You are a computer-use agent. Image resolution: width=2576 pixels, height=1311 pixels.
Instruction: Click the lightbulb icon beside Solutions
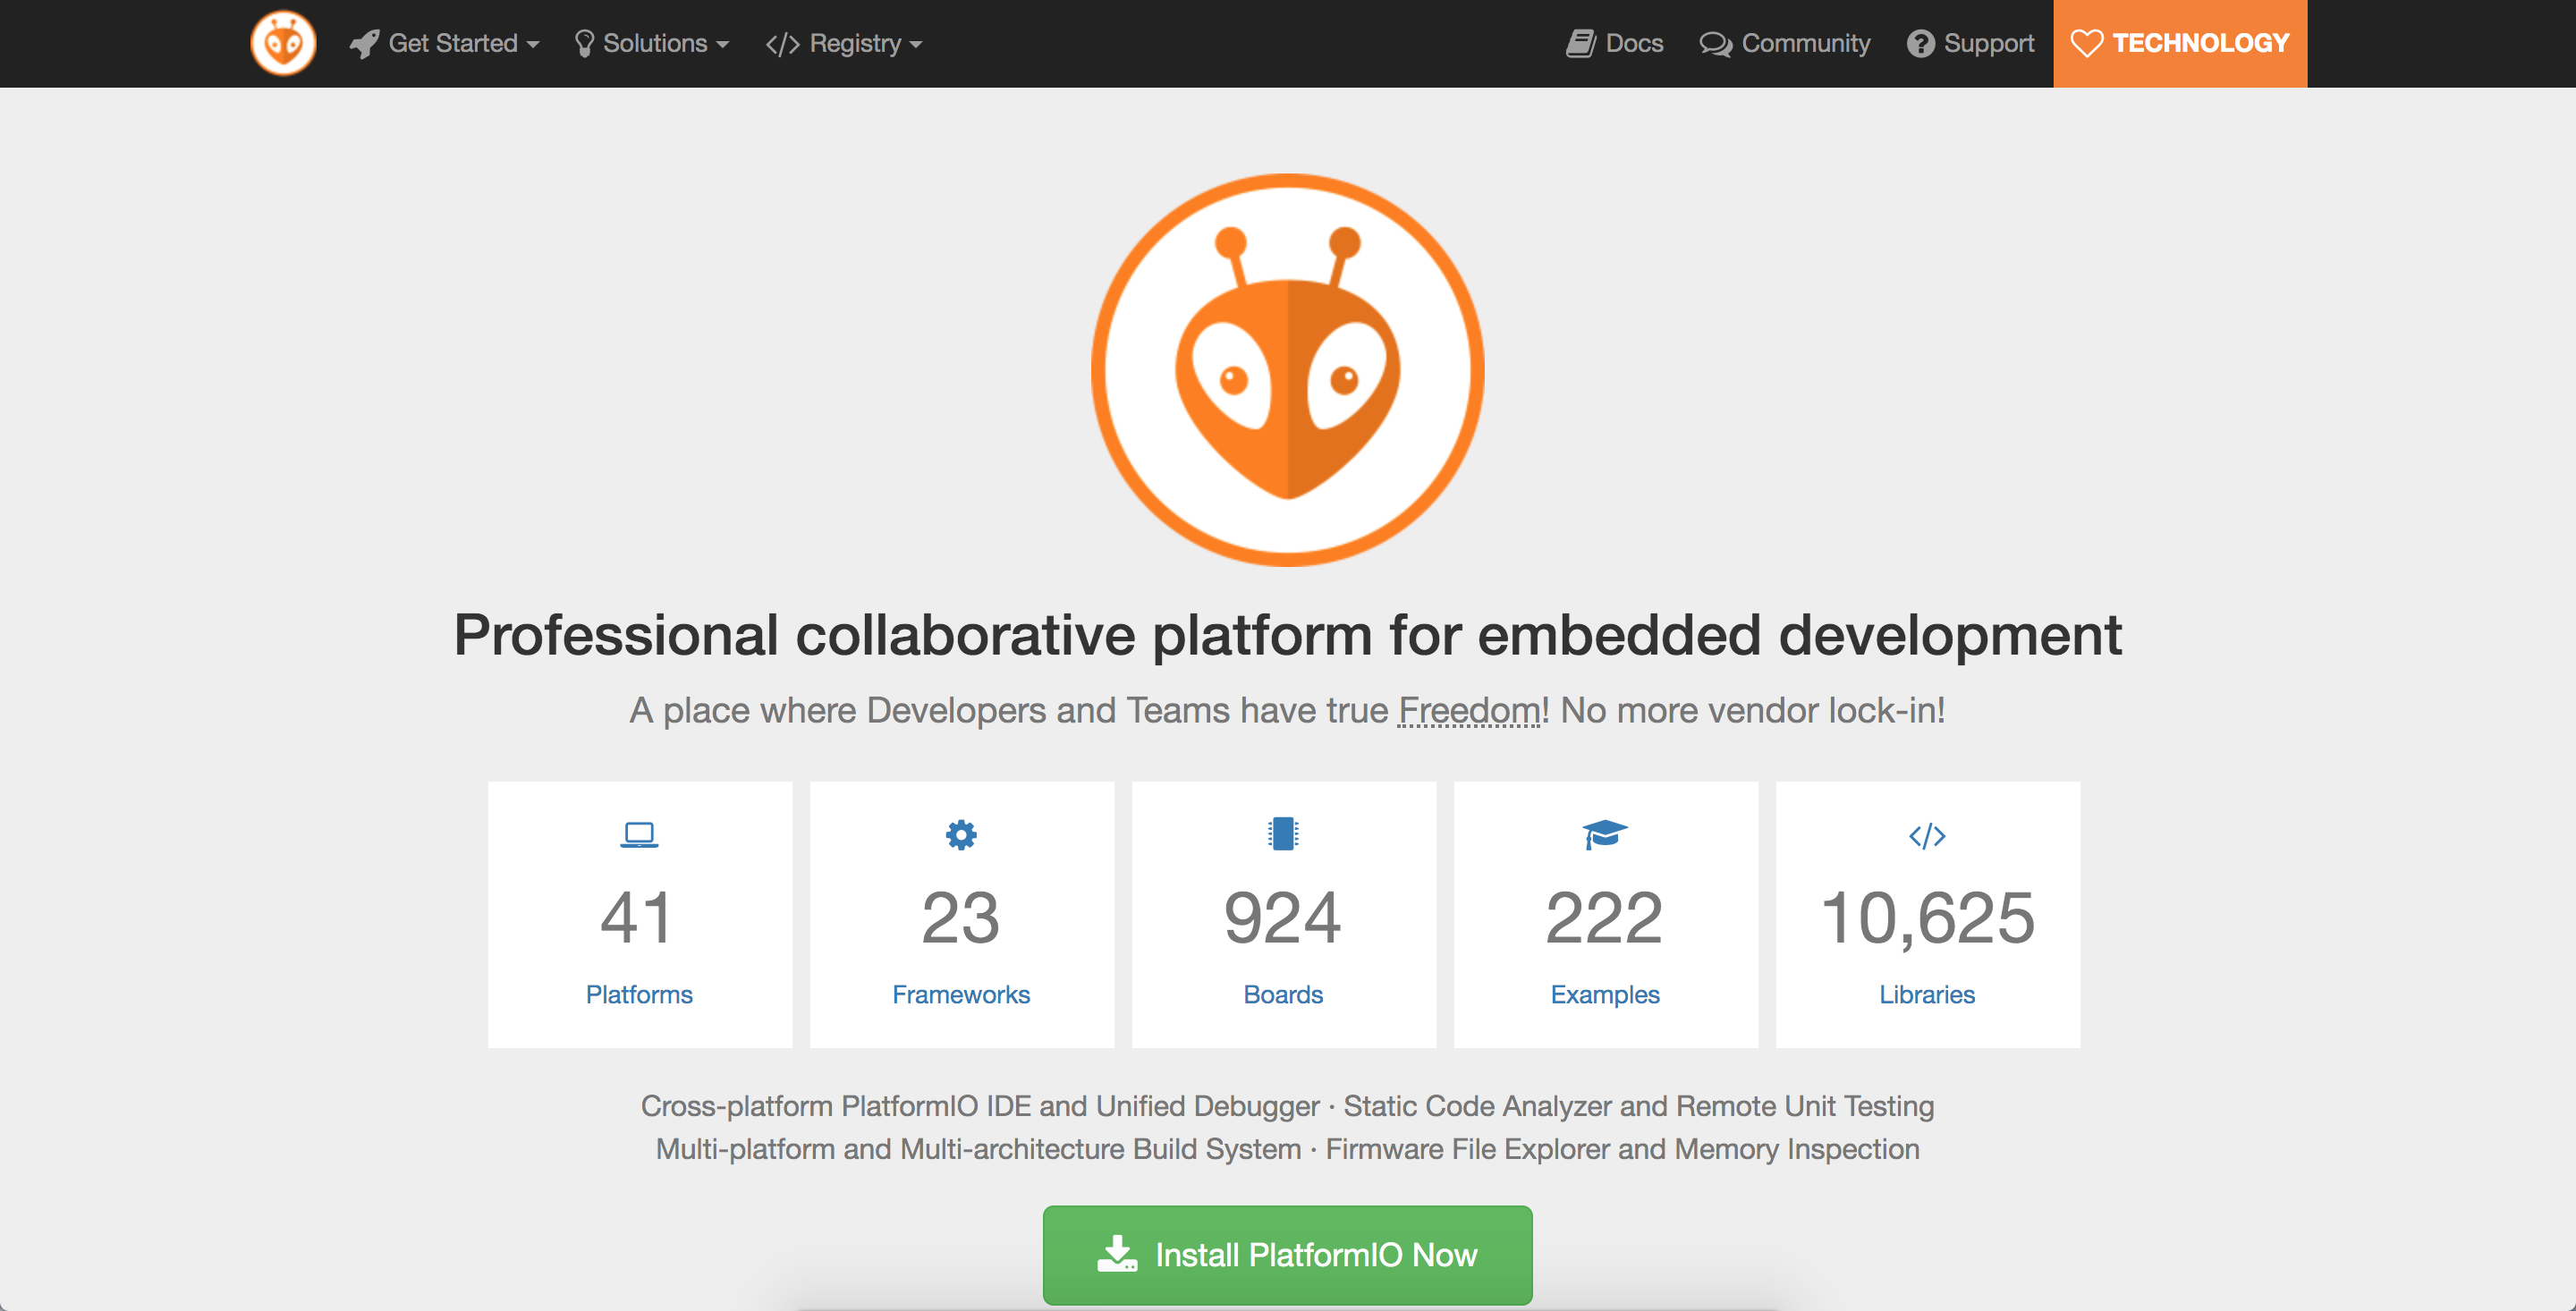584,44
